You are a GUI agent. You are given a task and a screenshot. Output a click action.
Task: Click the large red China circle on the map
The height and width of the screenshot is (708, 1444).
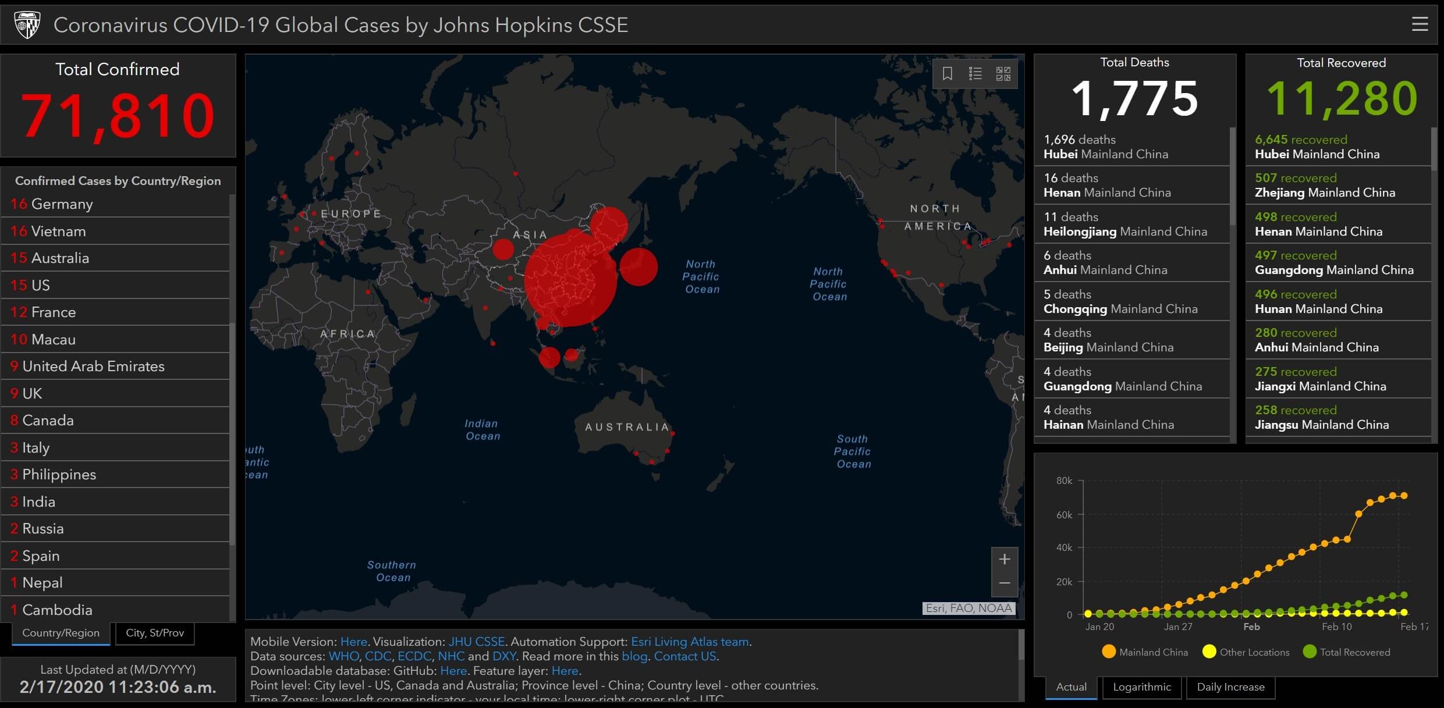tap(570, 280)
